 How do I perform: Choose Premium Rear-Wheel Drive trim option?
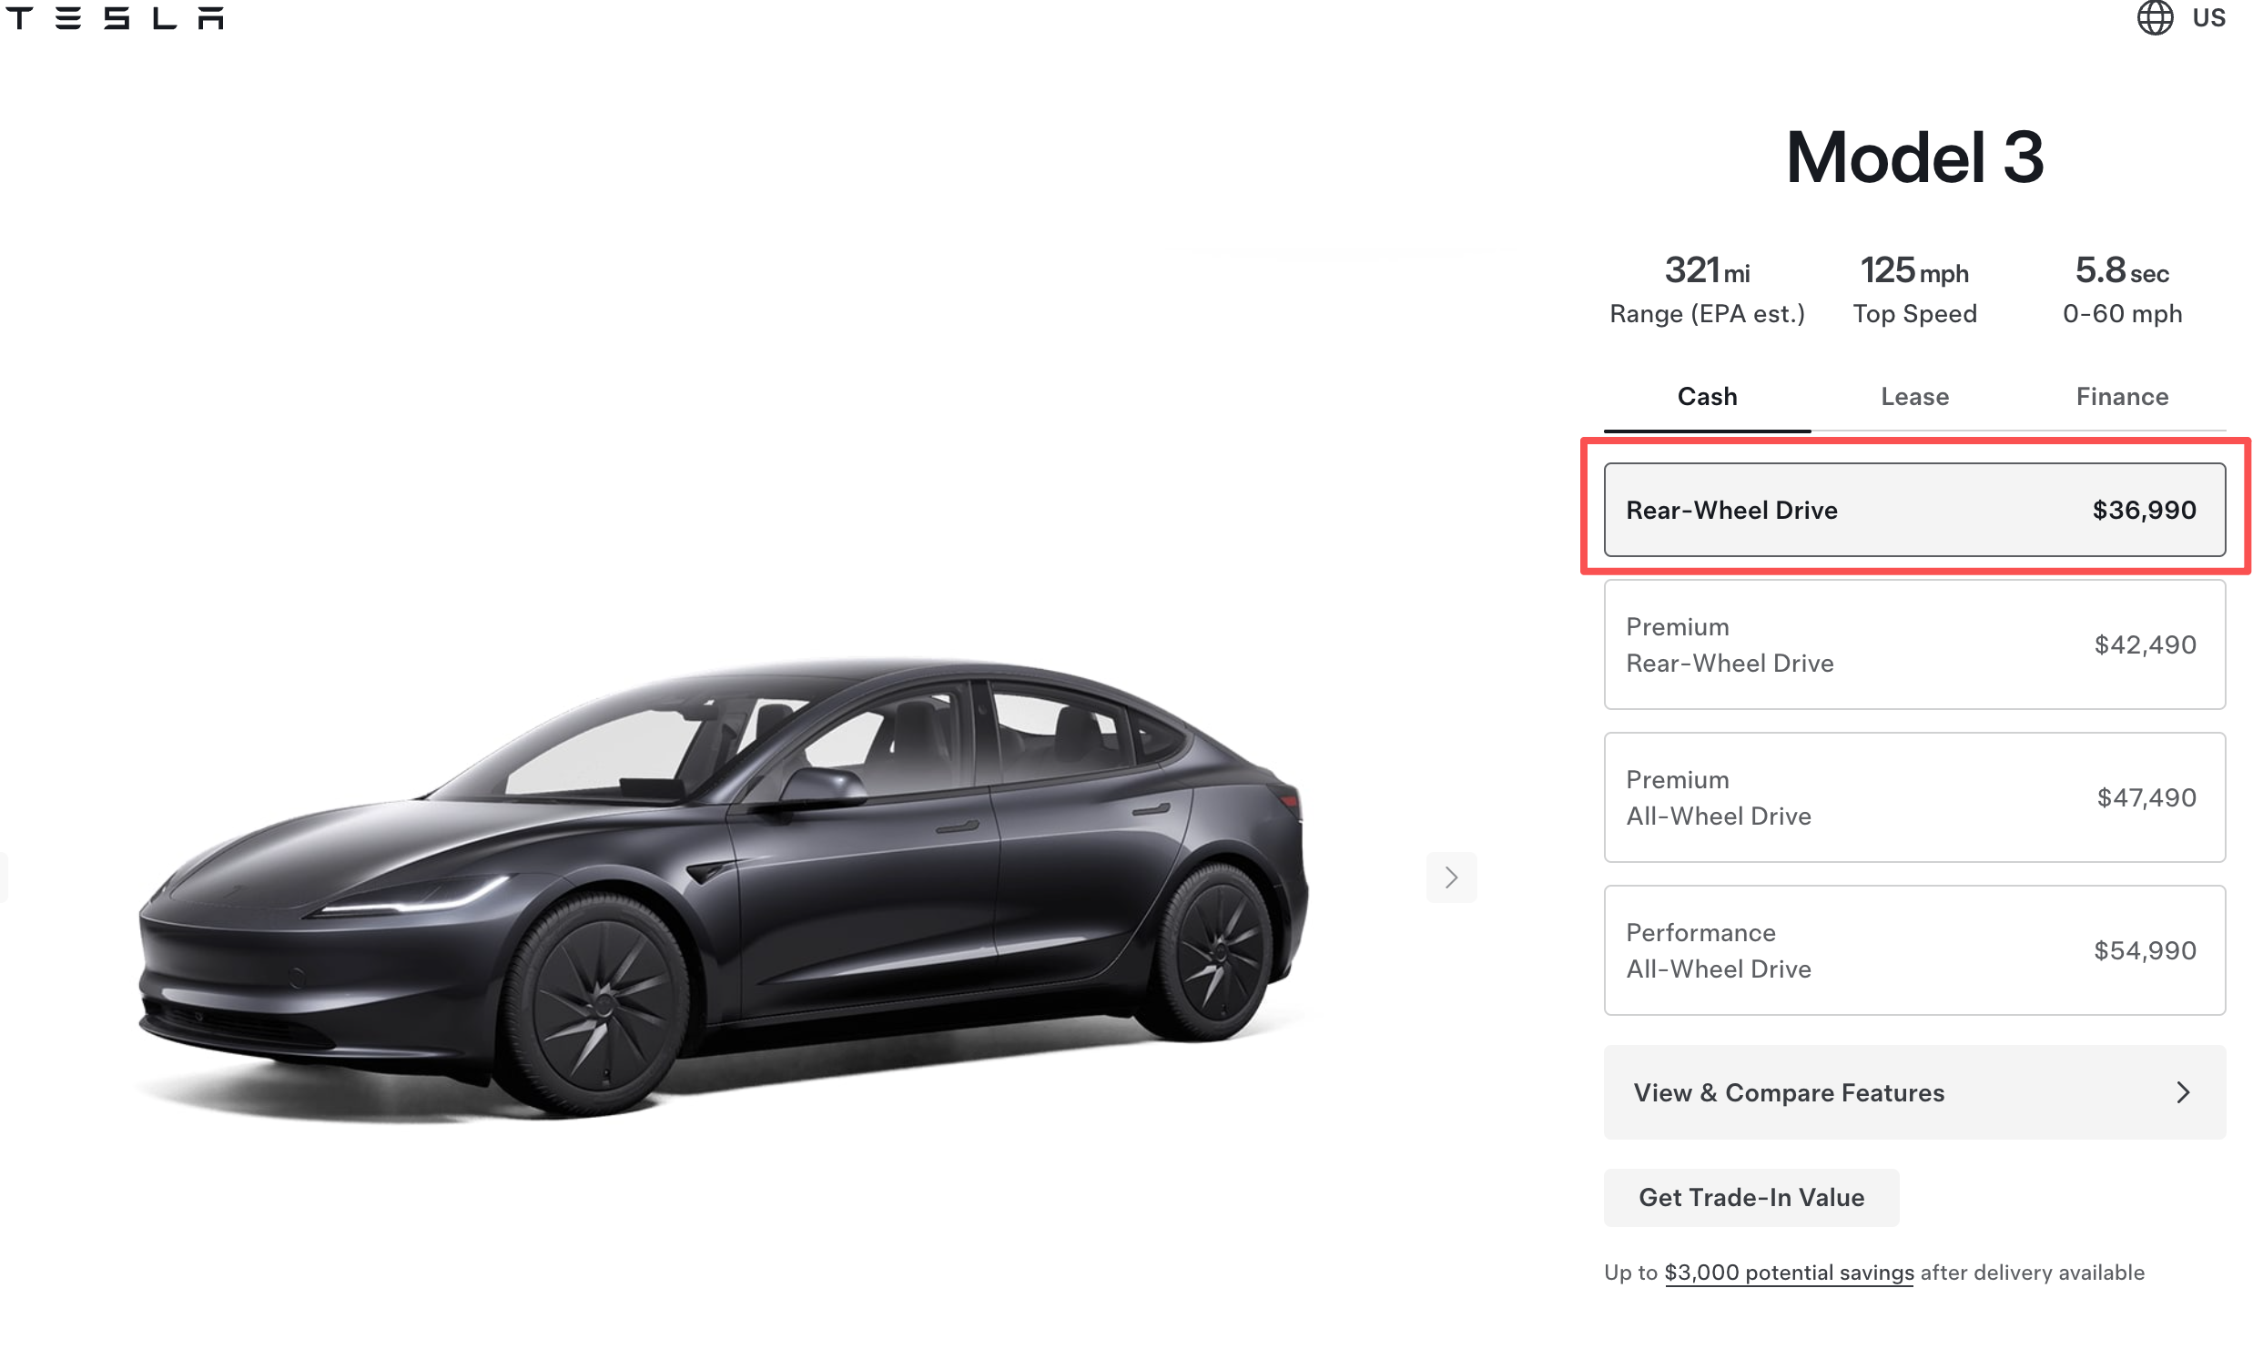point(1914,644)
